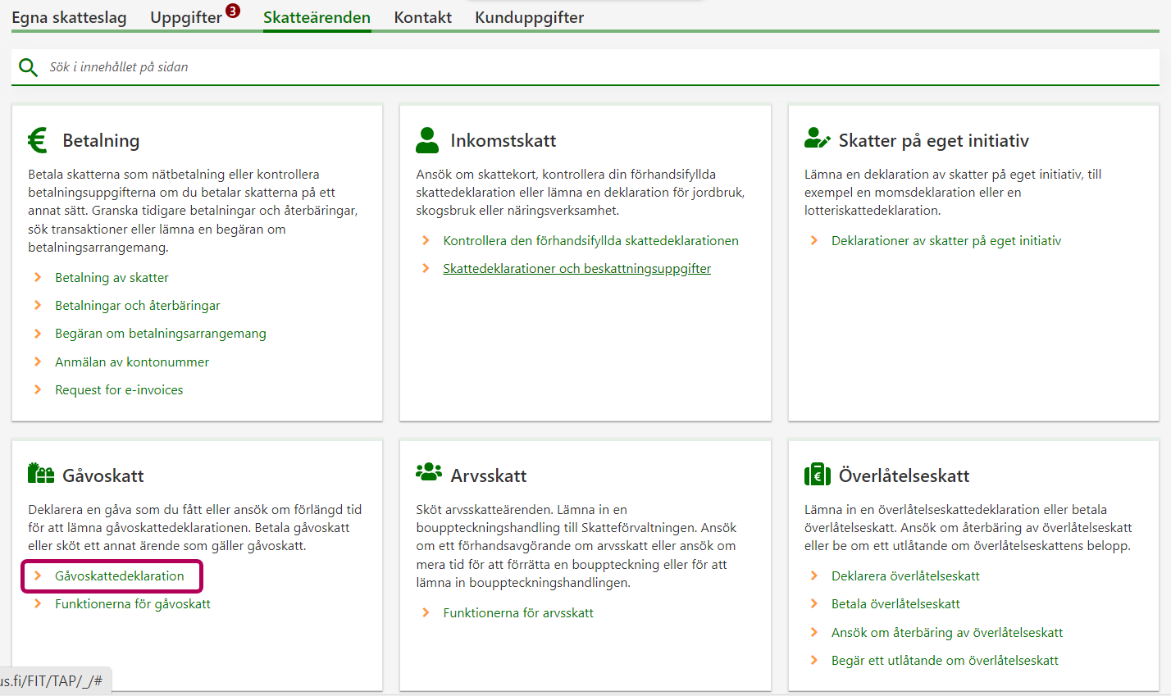Screen dimensions: 1171x696
Task: Open Request for e-invoices link
Action: point(119,390)
